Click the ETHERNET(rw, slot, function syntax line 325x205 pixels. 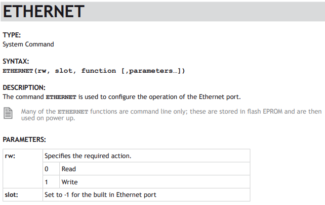94,71
